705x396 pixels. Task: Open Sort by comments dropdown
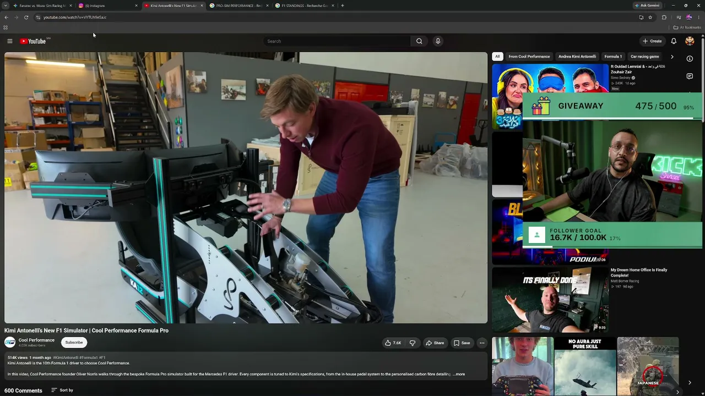[62, 391]
